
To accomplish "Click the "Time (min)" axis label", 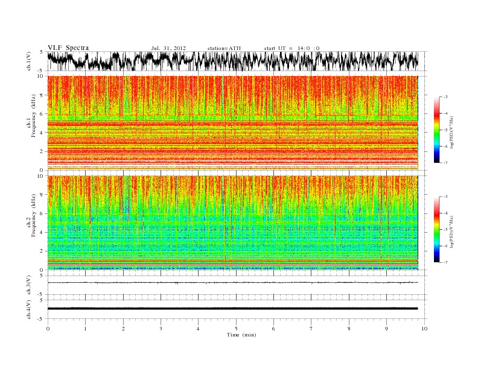I will pos(241,335).
